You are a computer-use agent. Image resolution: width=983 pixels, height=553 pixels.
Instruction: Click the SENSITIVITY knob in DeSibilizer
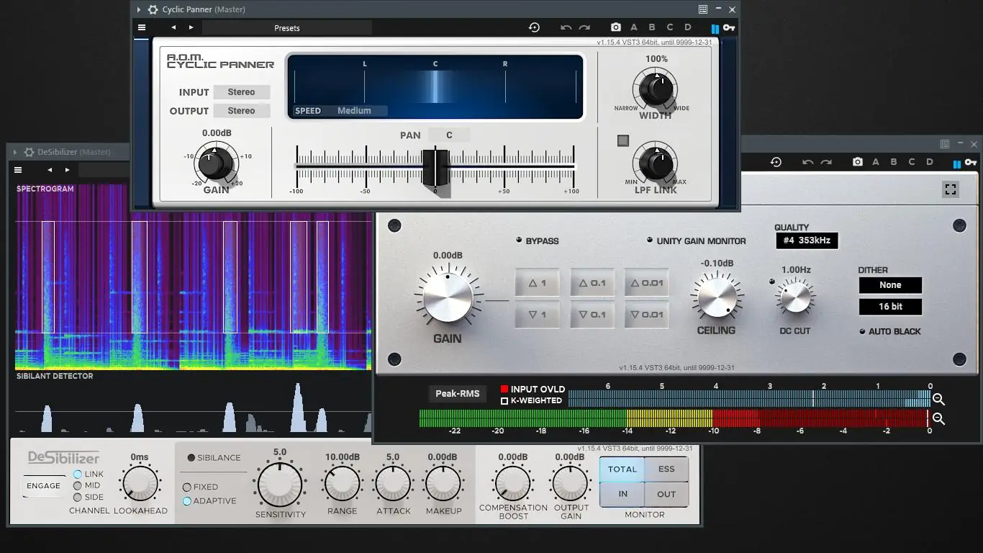point(280,485)
